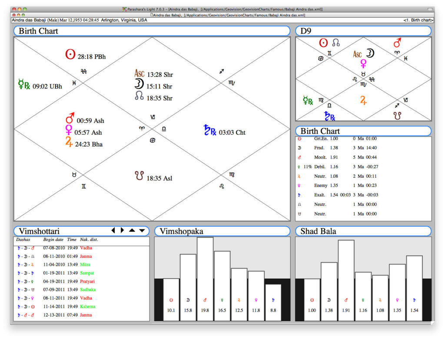Click the Mars glyph in the D9 chart
Viewport: 445px width, 339px height.
click(397, 43)
